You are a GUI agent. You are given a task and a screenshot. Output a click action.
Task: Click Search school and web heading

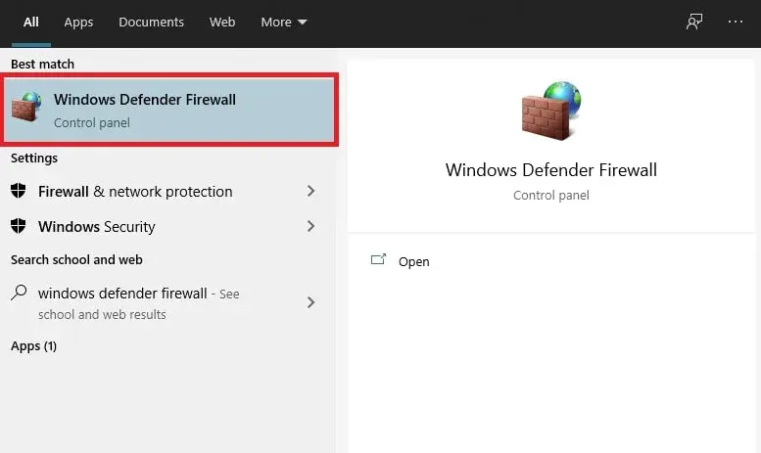pyautogui.click(x=76, y=260)
